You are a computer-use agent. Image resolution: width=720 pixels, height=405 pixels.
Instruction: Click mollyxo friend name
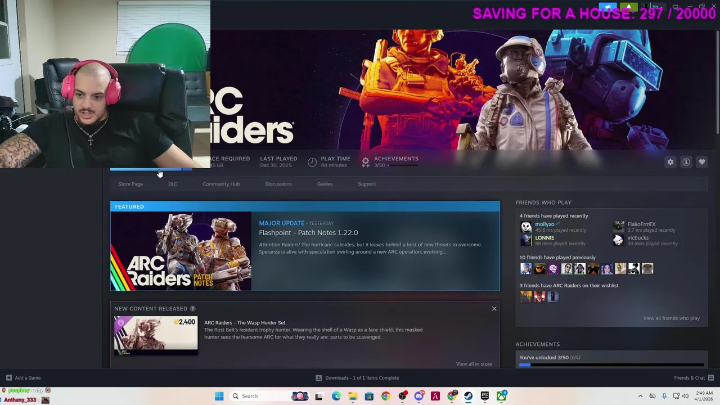pos(544,224)
